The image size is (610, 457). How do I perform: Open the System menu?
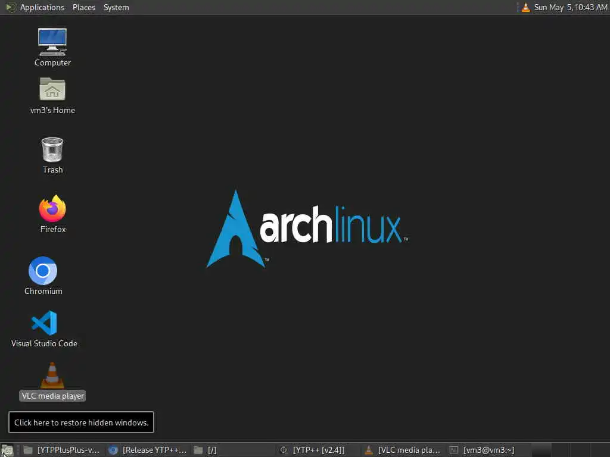tap(116, 7)
